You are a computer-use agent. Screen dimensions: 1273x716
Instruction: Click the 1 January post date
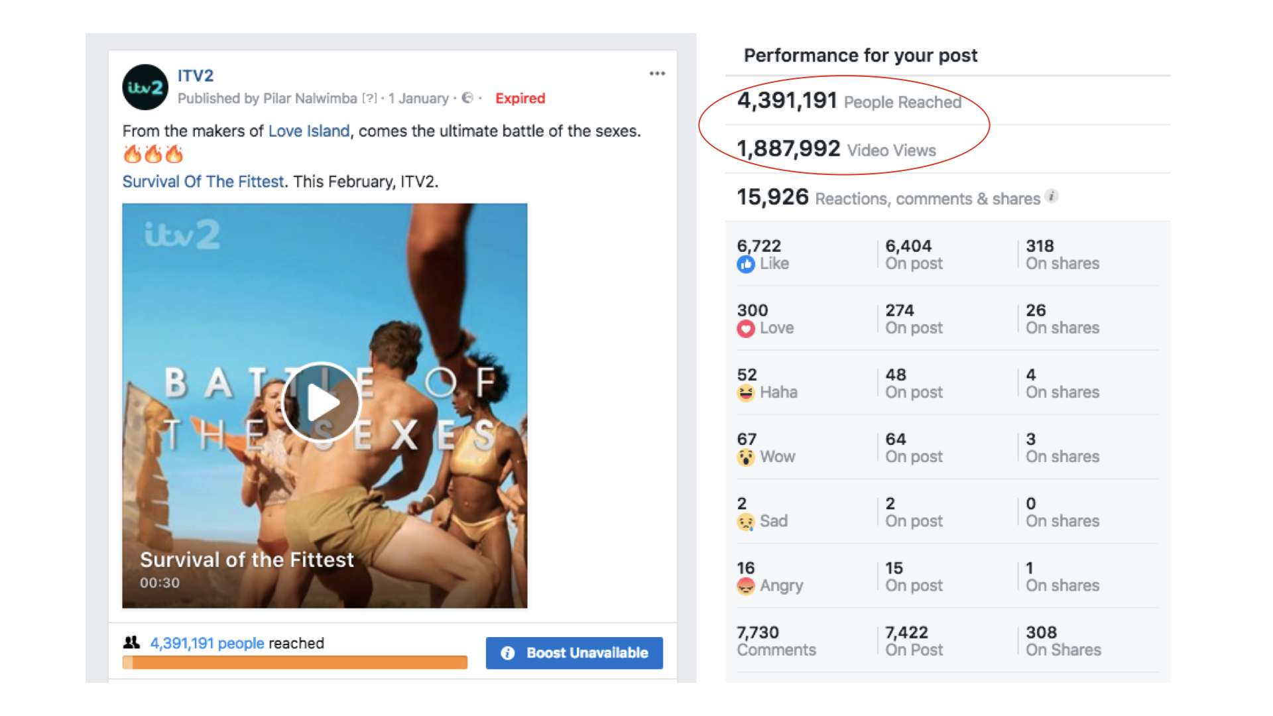click(418, 99)
